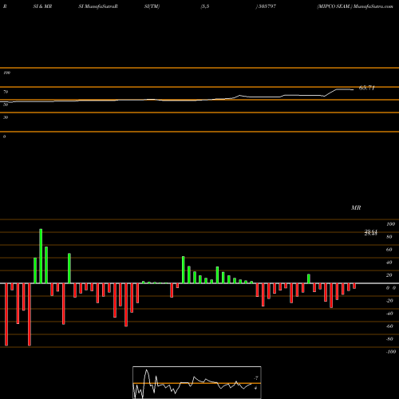Click the SI(TM) header label
Screen dimensions: 399x399
[152, 6]
